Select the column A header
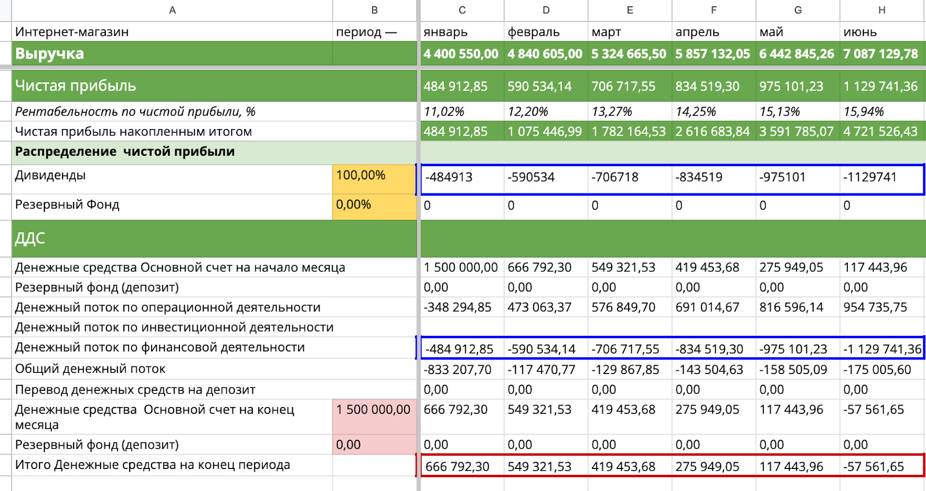Viewport: 926px width, 491px height. (x=172, y=10)
